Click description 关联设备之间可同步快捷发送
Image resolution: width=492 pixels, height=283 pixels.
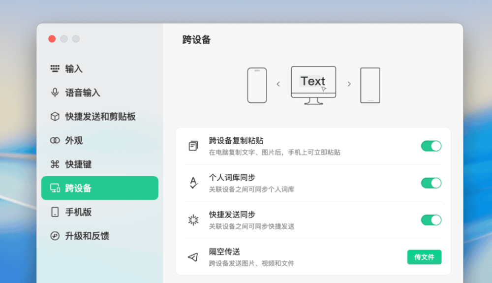click(x=251, y=226)
